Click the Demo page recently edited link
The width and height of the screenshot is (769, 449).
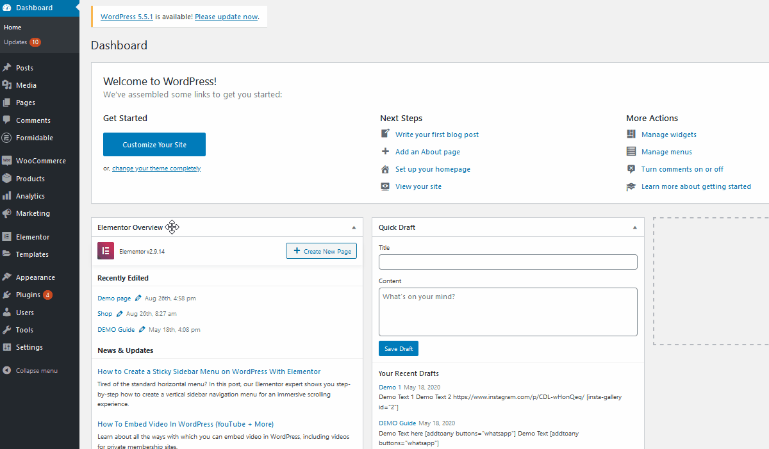[114, 298]
